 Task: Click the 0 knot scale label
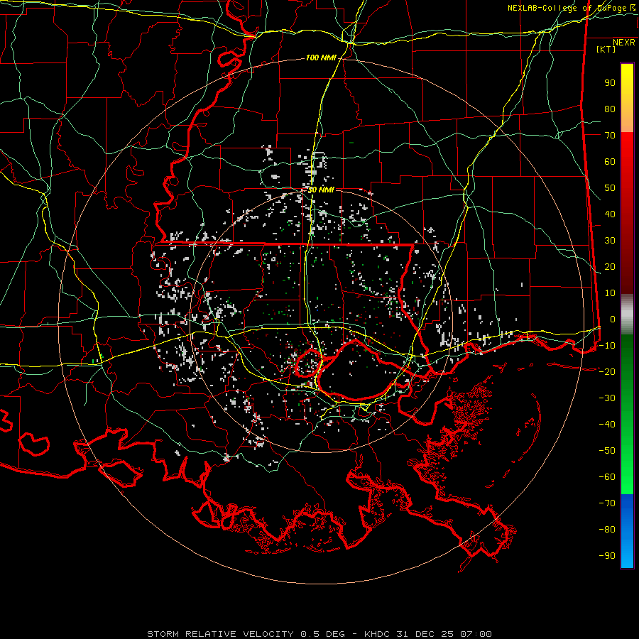[613, 319]
